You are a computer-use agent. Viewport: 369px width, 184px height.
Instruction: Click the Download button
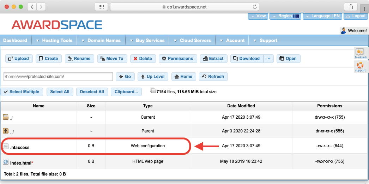click(247, 59)
